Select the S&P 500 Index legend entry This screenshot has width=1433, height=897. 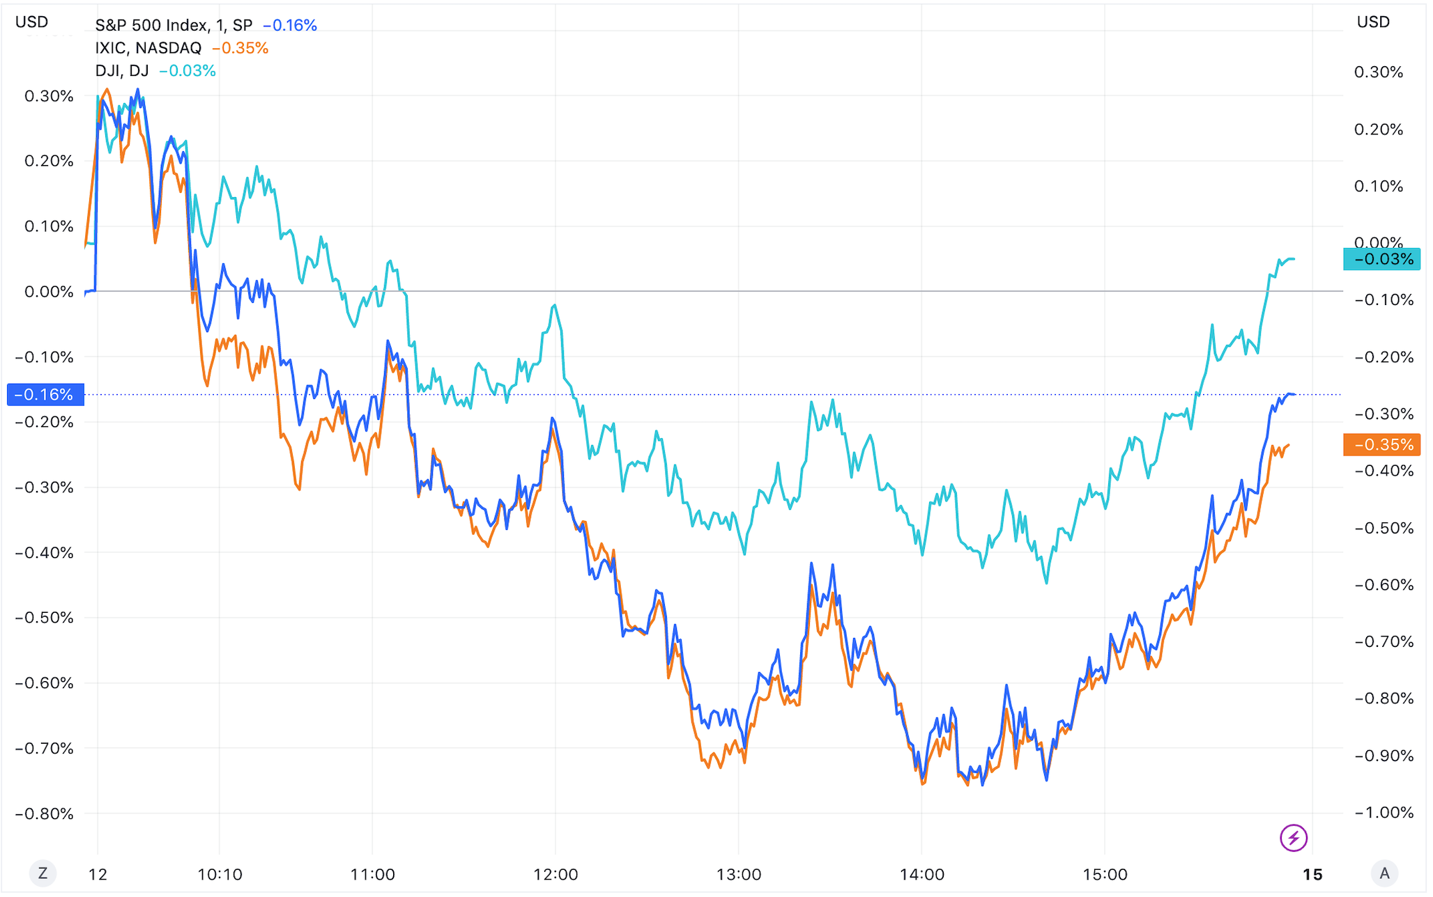pyautogui.click(x=174, y=26)
